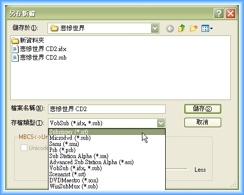Choose DVDMaestro (*.son) format
Image resolution: width=244 pixels, height=195 pixels.
click(x=107, y=180)
